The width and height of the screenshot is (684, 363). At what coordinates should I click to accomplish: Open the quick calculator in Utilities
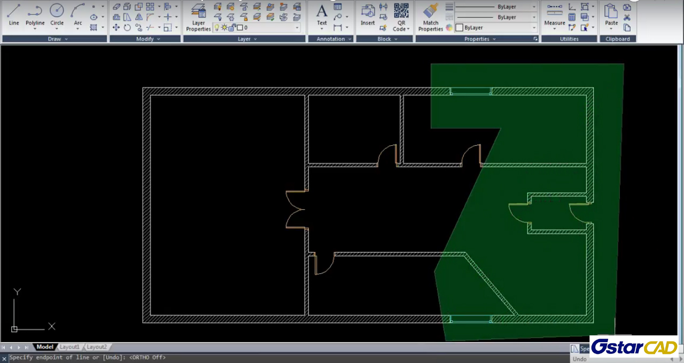pyautogui.click(x=572, y=17)
